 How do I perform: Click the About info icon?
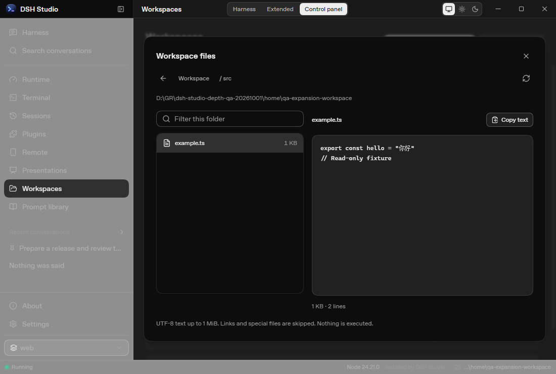click(x=13, y=306)
